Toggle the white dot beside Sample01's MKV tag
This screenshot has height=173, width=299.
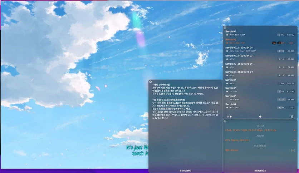point(227,35)
